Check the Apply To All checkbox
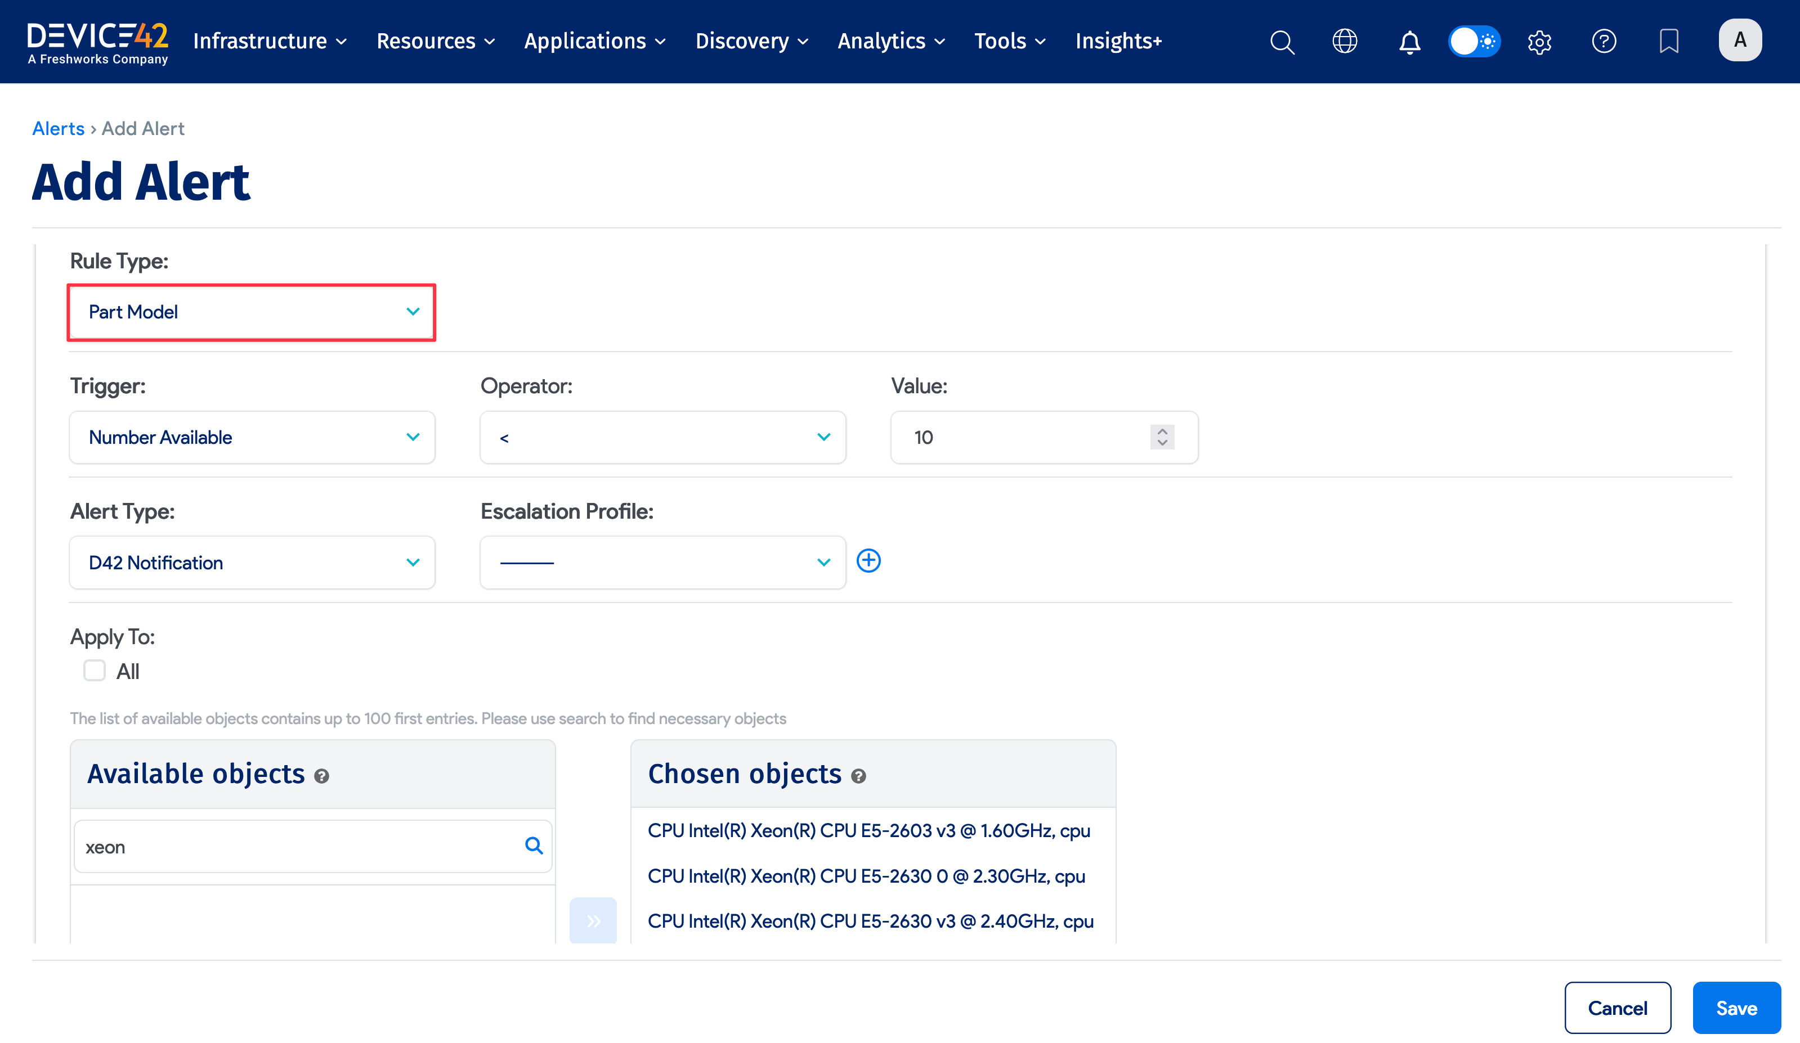Image resolution: width=1800 pixels, height=1043 pixels. [95, 671]
